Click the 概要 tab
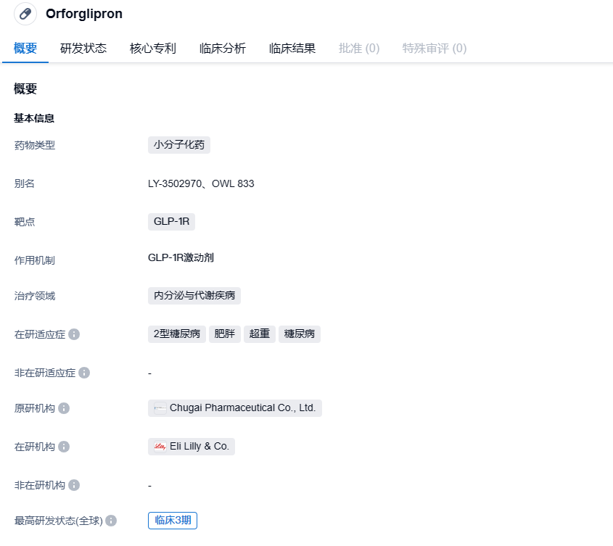 tap(25, 49)
